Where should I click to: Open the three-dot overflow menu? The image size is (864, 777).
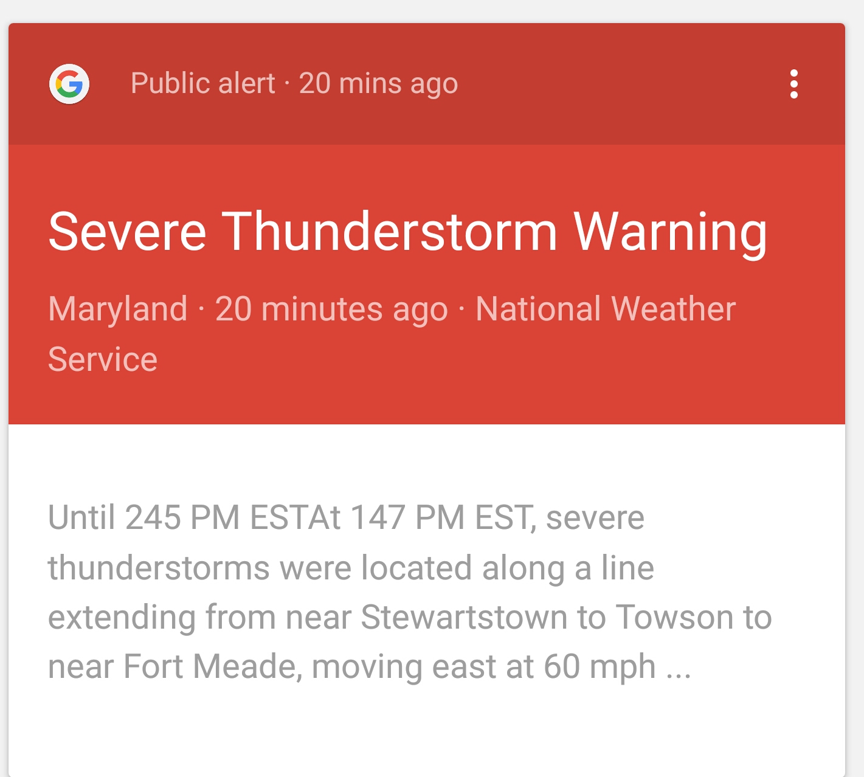coord(793,84)
